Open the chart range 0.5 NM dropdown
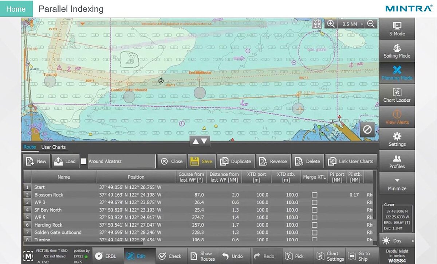 (x=351, y=24)
